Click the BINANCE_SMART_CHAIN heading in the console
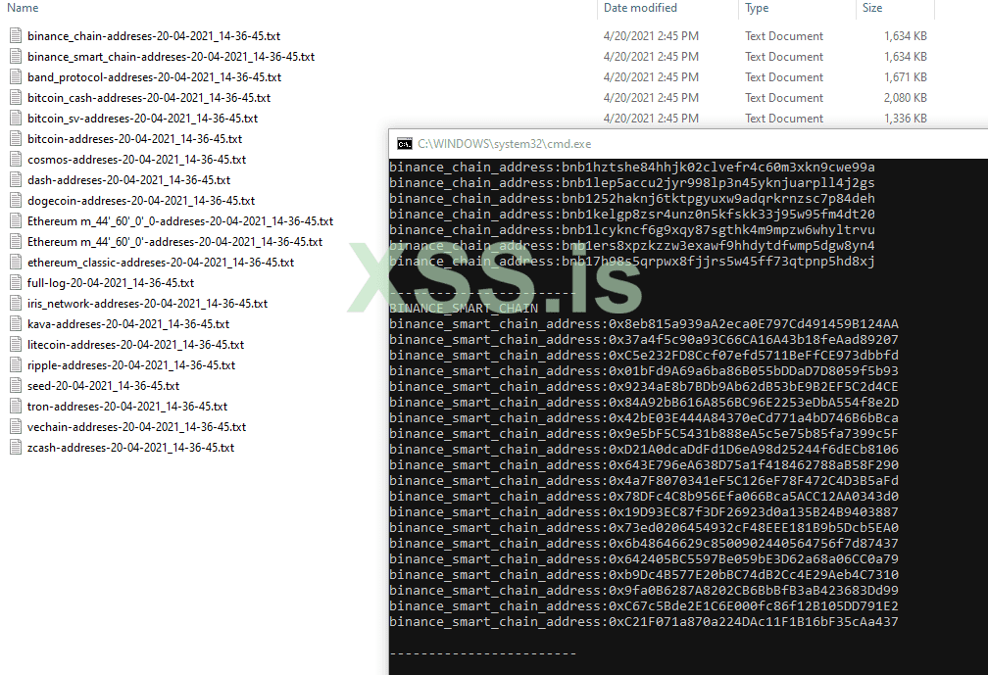The width and height of the screenshot is (988, 675). [464, 309]
